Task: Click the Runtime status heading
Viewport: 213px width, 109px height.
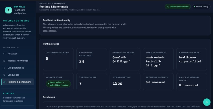Action: tap(51, 44)
